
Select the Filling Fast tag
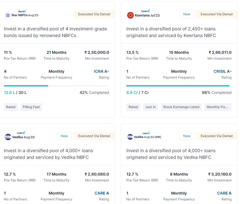tap(31, 107)
